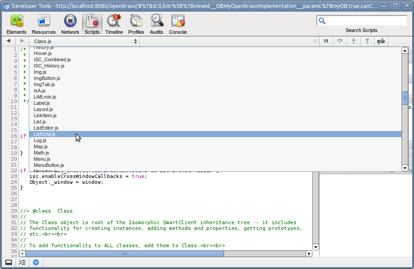The image size is (414, 269).
Task: Click the horizontal scrollbar of the code view
Action: (125, 254)
